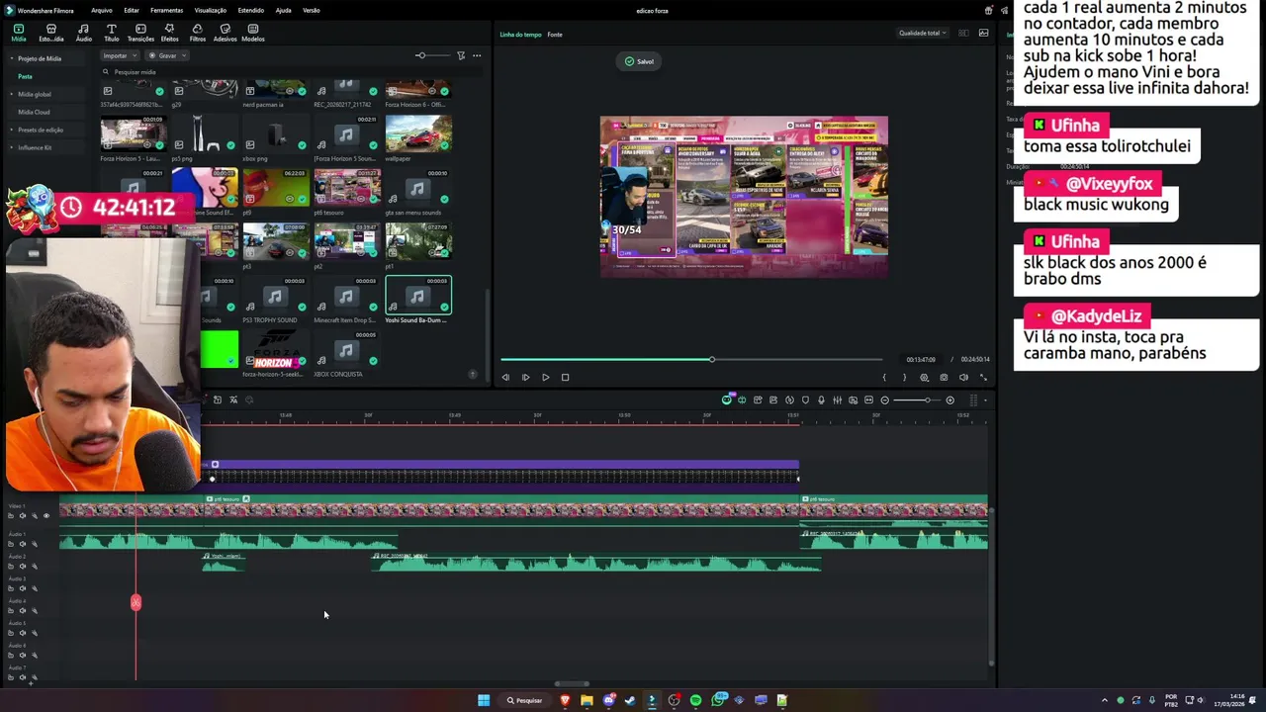Expand Presets de edição item
This screenshot has height=712, width=1266.
[x=12, y=130]
